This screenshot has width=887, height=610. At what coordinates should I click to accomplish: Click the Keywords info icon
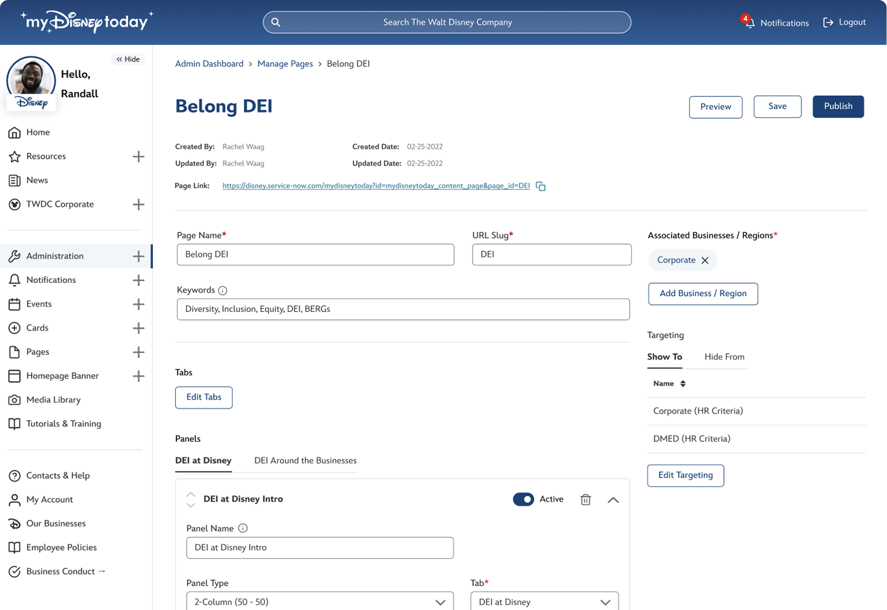222,290
